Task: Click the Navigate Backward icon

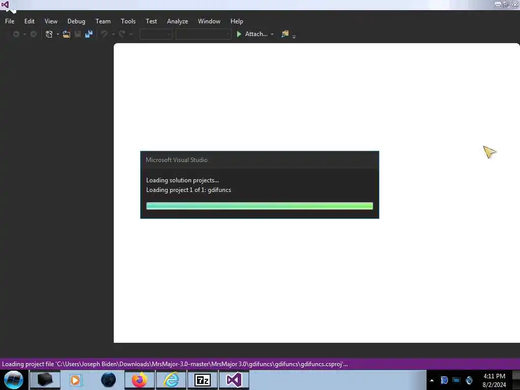Action: click(x=16, y=34)
